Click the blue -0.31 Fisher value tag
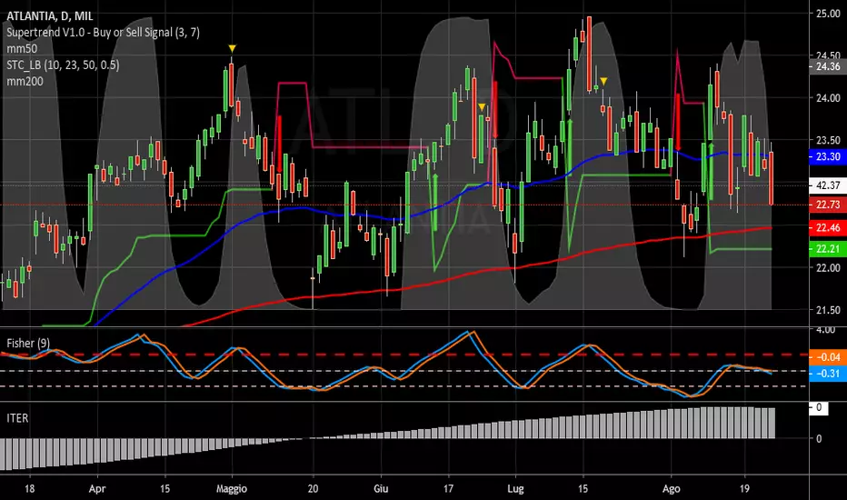Viewport: 847px width, 500px height. (x=828, y=374)
